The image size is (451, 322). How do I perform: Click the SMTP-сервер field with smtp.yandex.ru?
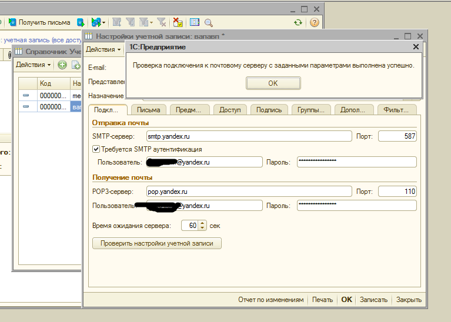(x=249, y=136)
